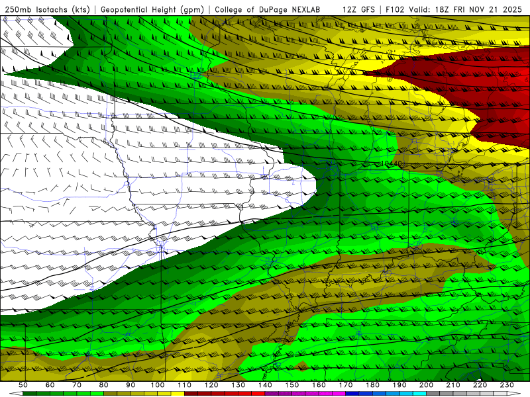Click the 50 knot legend value
The width and height of the screenshot is (530, 397).
23,385
